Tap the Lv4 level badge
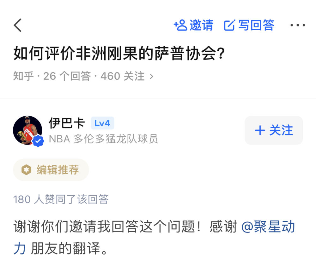 [x=102, y=123]
